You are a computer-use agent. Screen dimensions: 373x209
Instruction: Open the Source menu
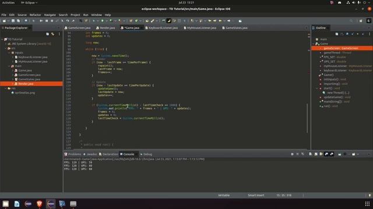[22, 15]
